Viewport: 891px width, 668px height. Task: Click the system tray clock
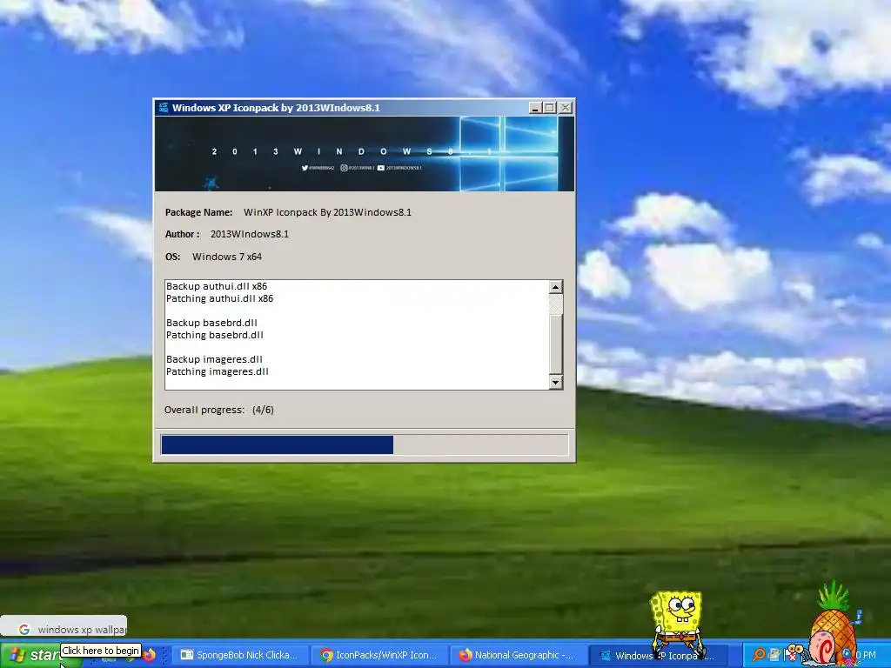(866, 655)
